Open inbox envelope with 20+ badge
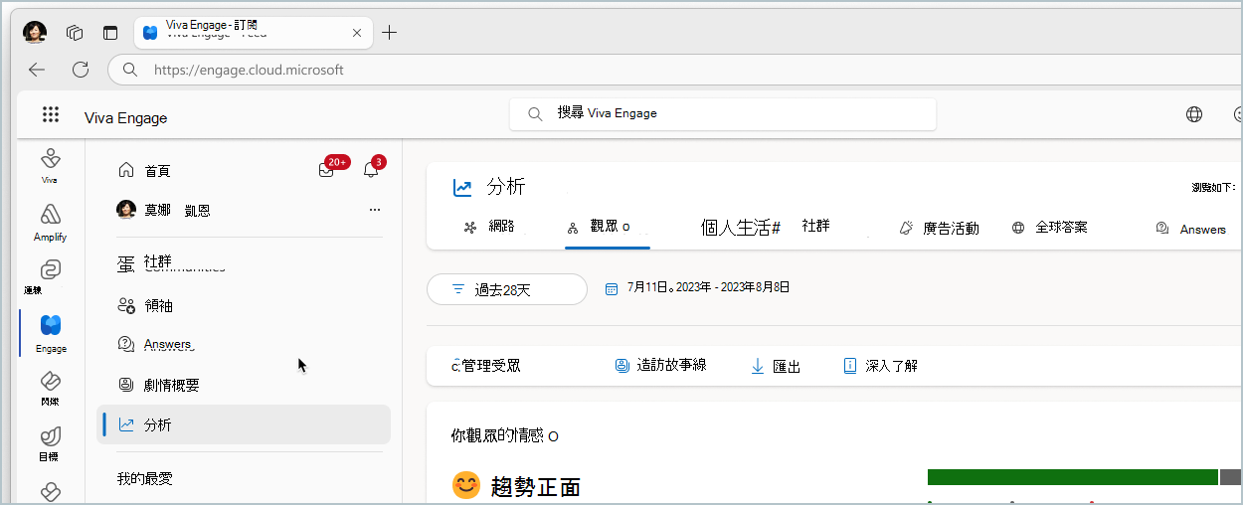The image size is (1243, 505). click(327, 170)
